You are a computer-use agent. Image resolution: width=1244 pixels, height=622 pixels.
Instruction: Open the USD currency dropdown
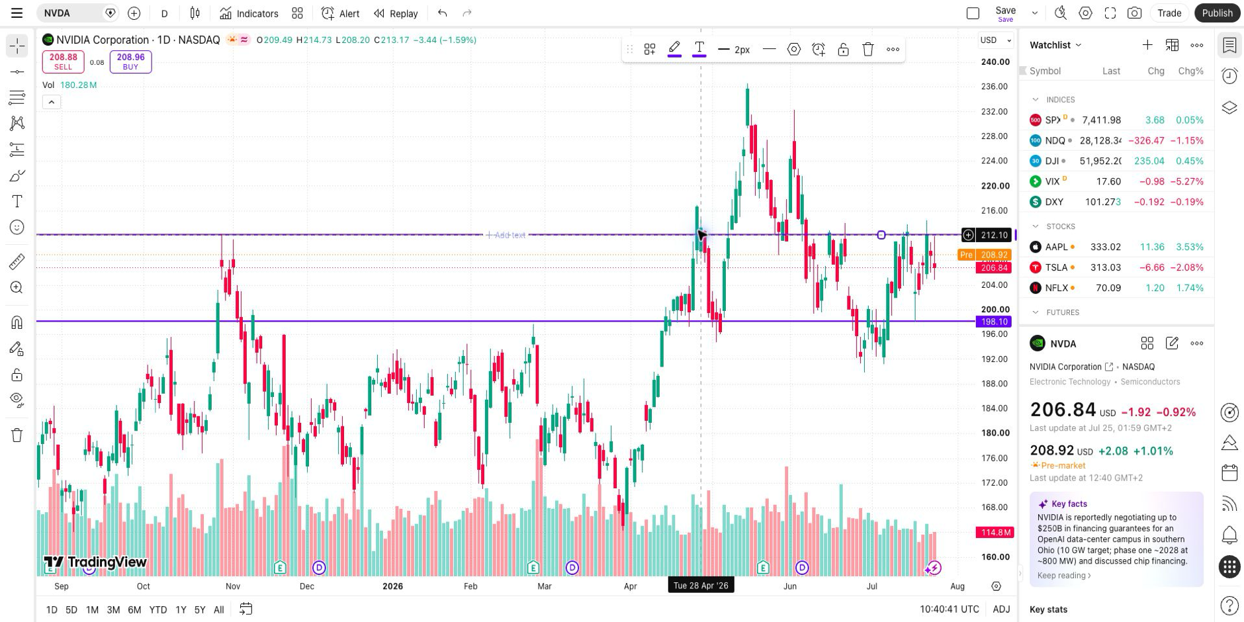pyautogui.click(x=996, y=40)
